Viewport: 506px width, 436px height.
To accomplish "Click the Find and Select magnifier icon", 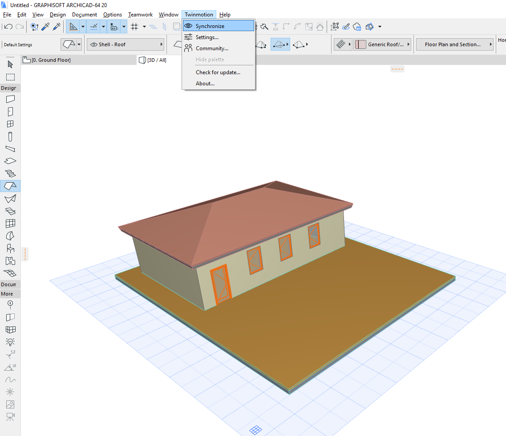I will pos(34,27).
